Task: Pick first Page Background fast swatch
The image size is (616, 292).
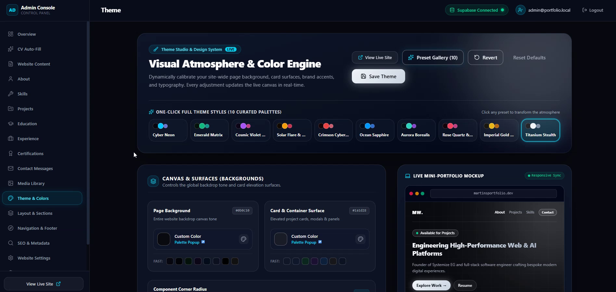Action: tap(170, 261)
